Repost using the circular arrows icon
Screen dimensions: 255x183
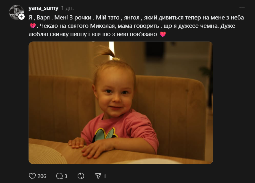tap(81, 176)
